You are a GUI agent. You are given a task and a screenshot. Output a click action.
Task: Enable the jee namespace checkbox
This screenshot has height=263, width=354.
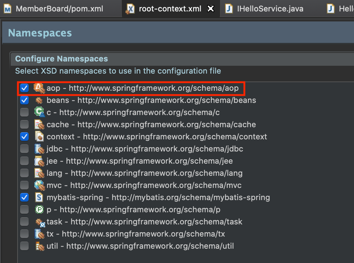[24, 161]
